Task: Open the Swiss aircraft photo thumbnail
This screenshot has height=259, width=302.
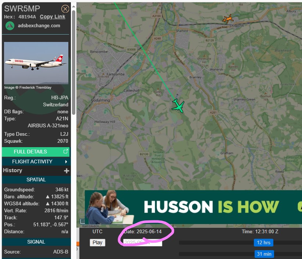Action: point(36,63)
